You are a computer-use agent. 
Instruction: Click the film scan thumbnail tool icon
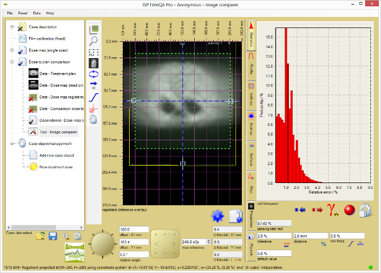tap(94, 63)
